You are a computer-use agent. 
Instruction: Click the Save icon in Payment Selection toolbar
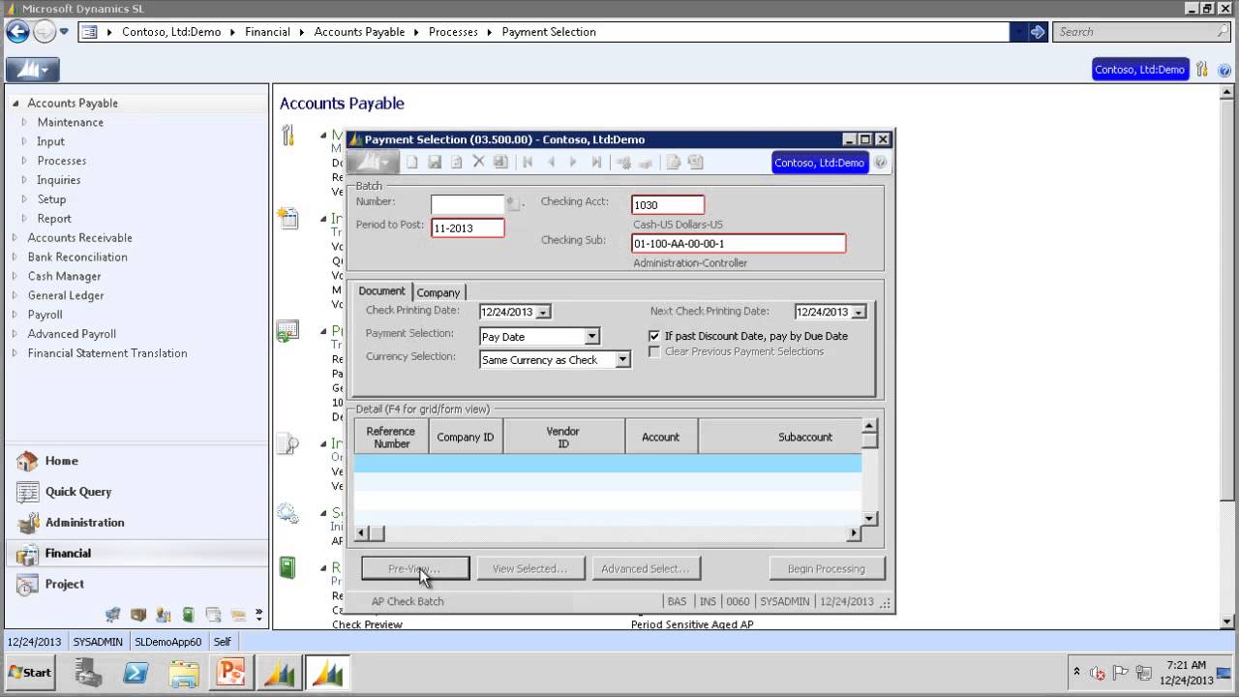435,163
